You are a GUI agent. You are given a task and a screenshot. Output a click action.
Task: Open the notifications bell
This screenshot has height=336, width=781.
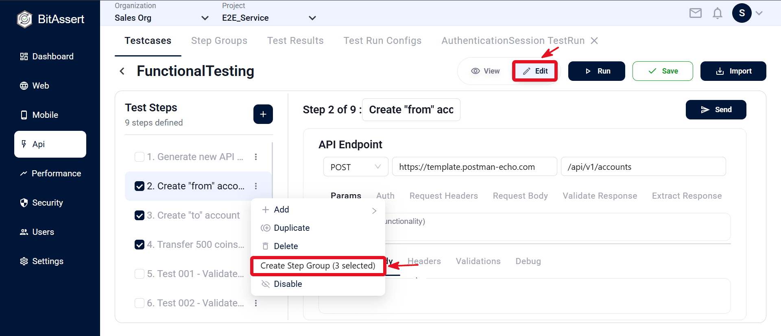[x=718, y=13]
